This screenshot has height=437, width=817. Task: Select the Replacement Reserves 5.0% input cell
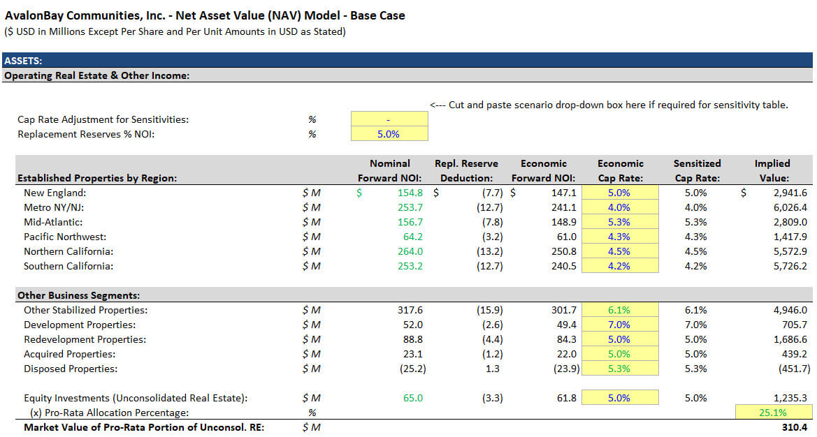(389, 134)
